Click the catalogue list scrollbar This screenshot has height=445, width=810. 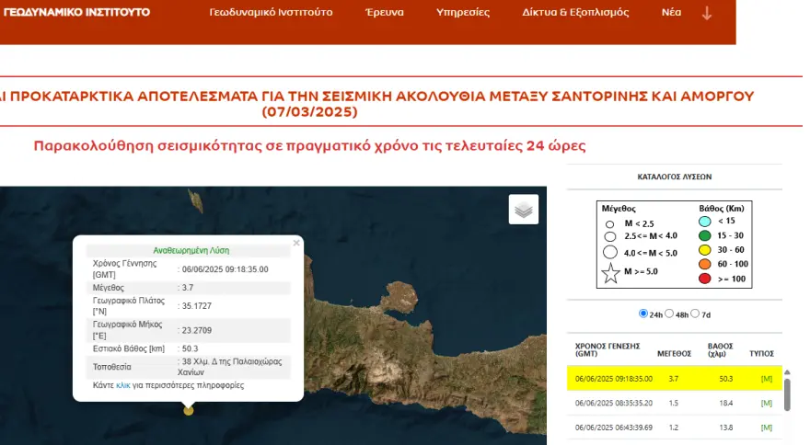tap(787, 391)
